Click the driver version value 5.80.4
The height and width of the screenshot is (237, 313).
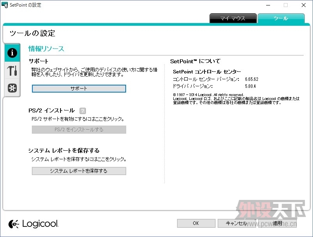(x=250, y=86)
